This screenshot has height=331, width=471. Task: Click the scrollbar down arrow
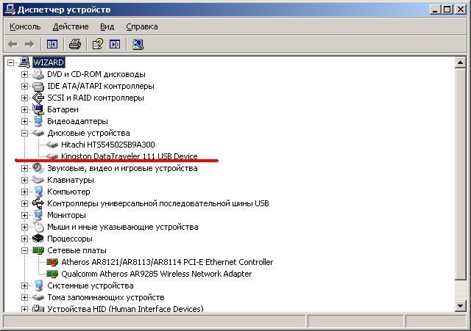pos(460,306)
